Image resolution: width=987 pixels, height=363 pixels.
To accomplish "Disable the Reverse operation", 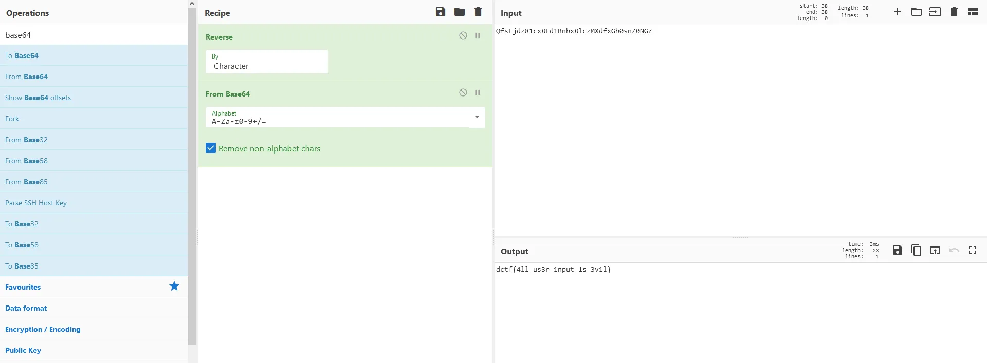I will pos(463,36).
